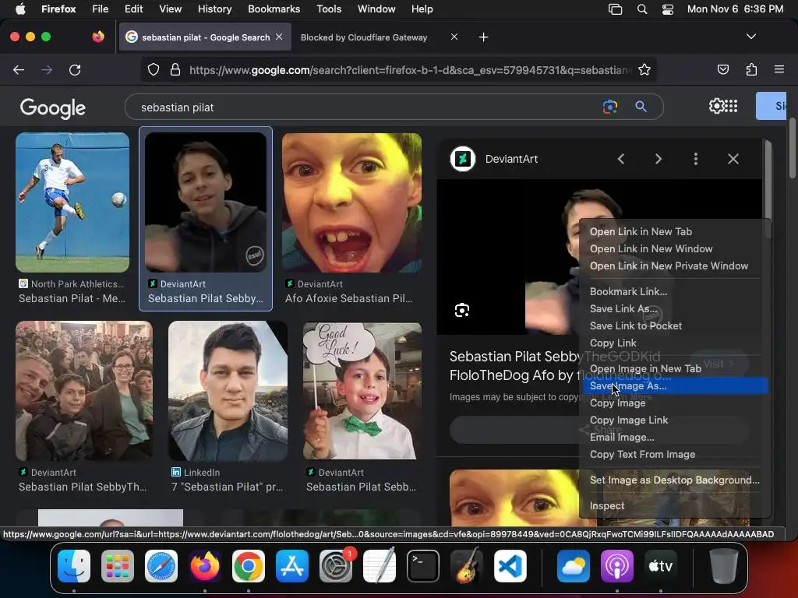Open the Bookmarks menu in menu bar
This screenshot has width=798, height=598.
pos(274,9)
